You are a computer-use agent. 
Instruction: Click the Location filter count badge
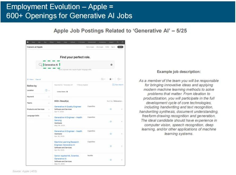point(46,90)
